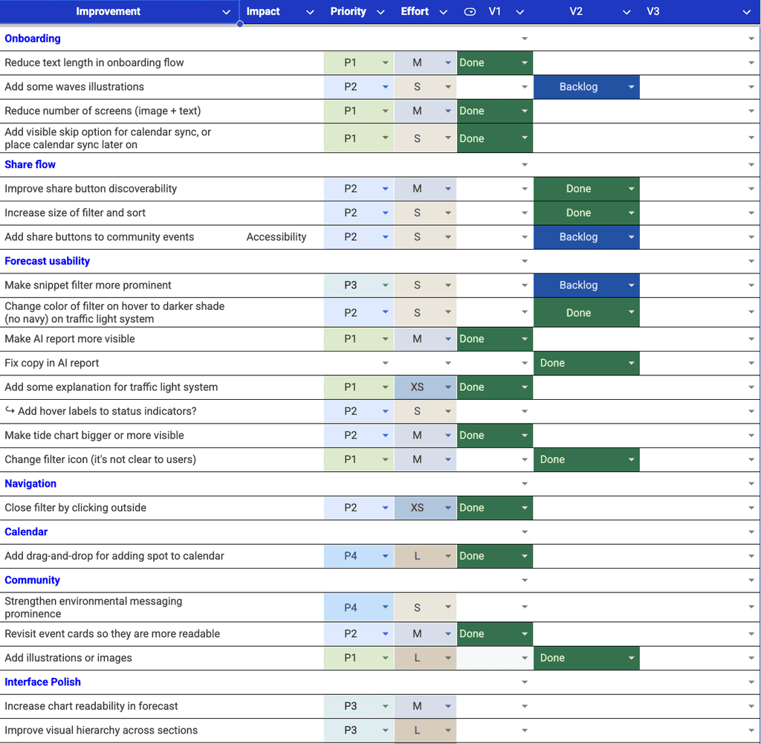Open Done V2 chip for Change filter icon row
Screen dimensions: 761x744
[586, 459]
